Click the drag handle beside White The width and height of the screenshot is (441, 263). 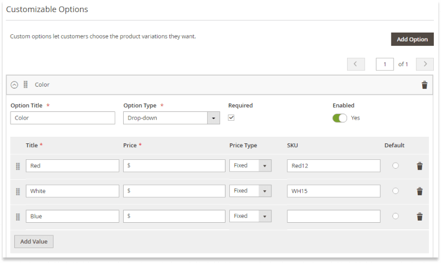pyautogui.click(x=18, y=191)
